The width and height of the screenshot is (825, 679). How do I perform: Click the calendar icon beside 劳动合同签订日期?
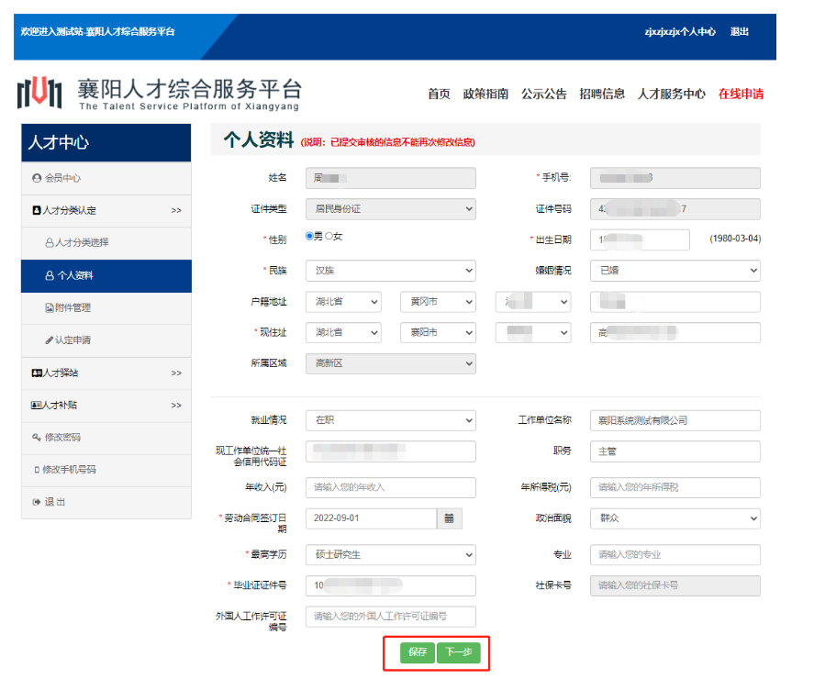[449, 518]
